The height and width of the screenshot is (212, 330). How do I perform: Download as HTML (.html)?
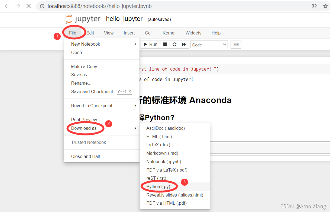175,137
